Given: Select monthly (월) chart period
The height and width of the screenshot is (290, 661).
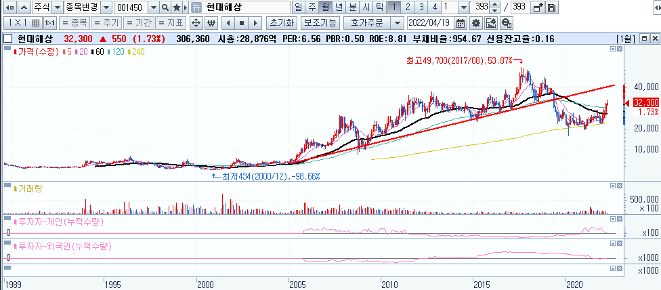Looking at the screenshot, I should click(x=325, y=7).
